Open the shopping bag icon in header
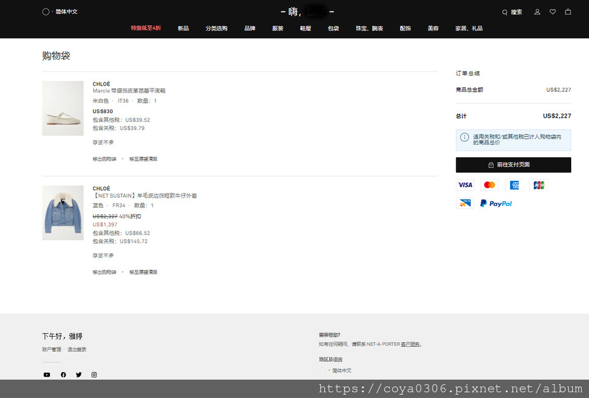Screen dimensions: 589x398 coord(568,12)
